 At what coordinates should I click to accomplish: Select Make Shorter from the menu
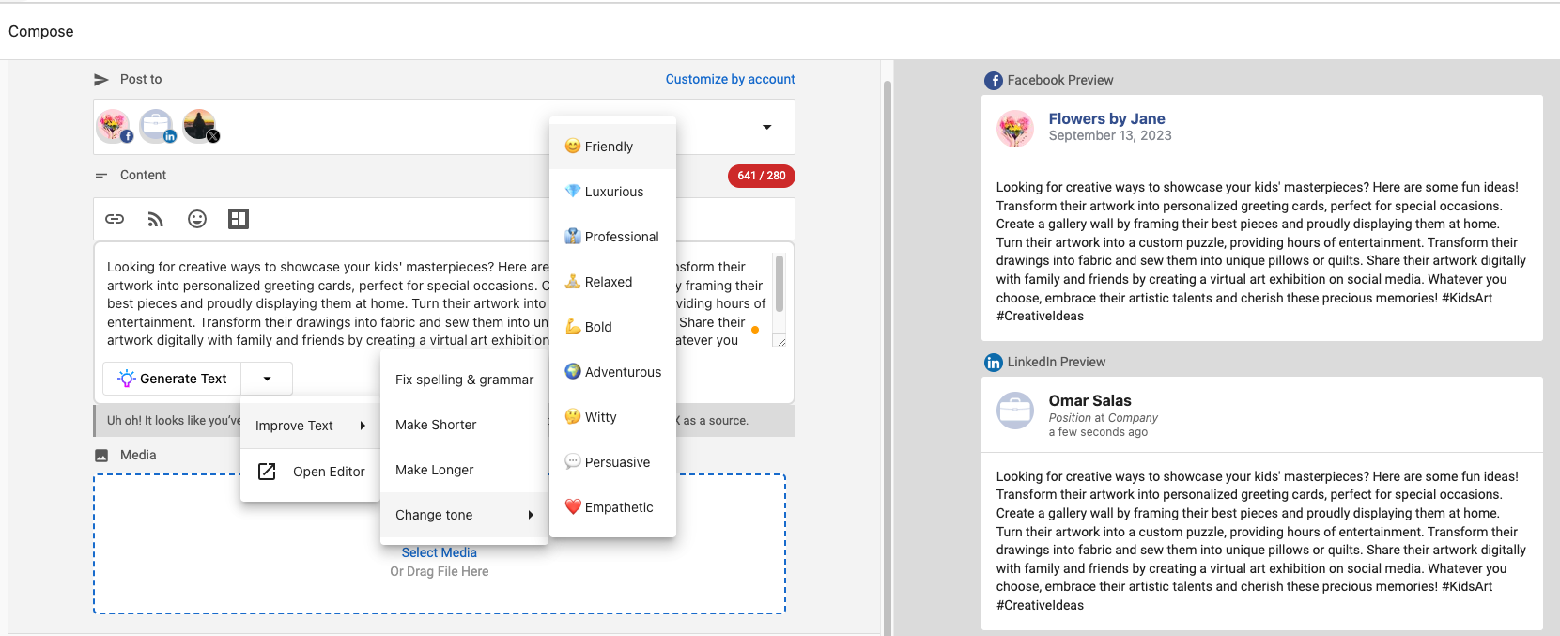(x=464, y=425)
